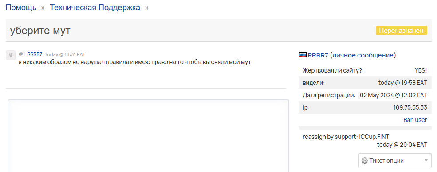The image size is (437, 172).
Task: Click the ticket title уберите мут
Action: [x=40, y=31]
